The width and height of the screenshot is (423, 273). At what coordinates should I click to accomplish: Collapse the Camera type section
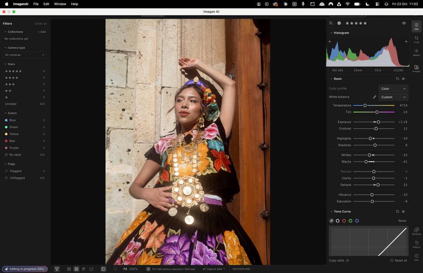[x=5, y=48]
